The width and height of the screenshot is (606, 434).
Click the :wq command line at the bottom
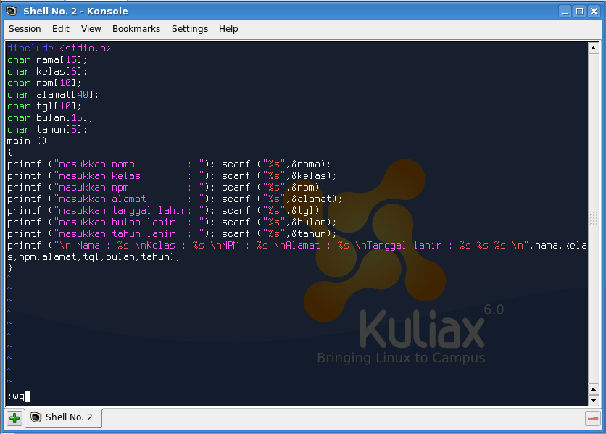tap(16, 396)
